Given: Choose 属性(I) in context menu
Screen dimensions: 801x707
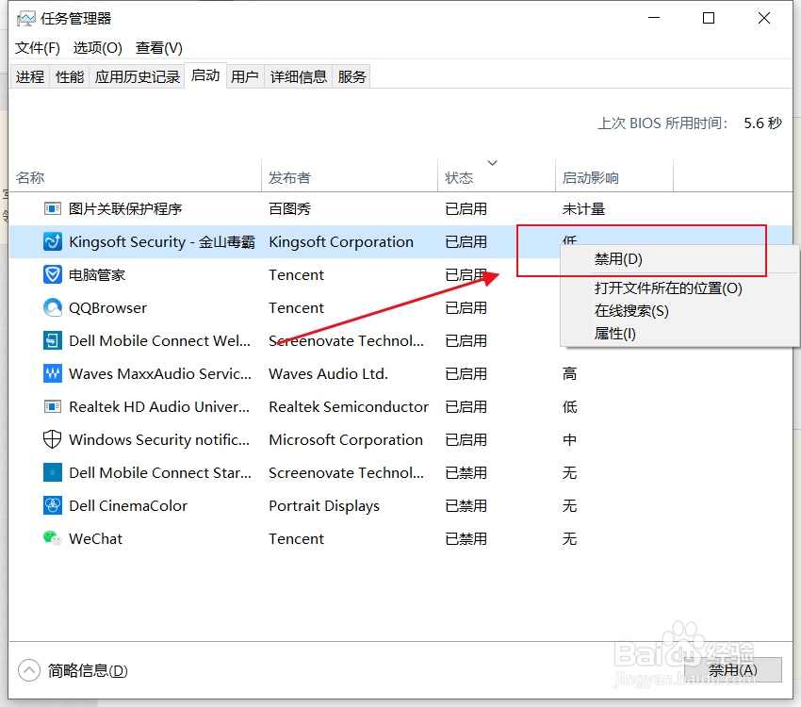Looking at the screenshot, I should click(615, 334).
